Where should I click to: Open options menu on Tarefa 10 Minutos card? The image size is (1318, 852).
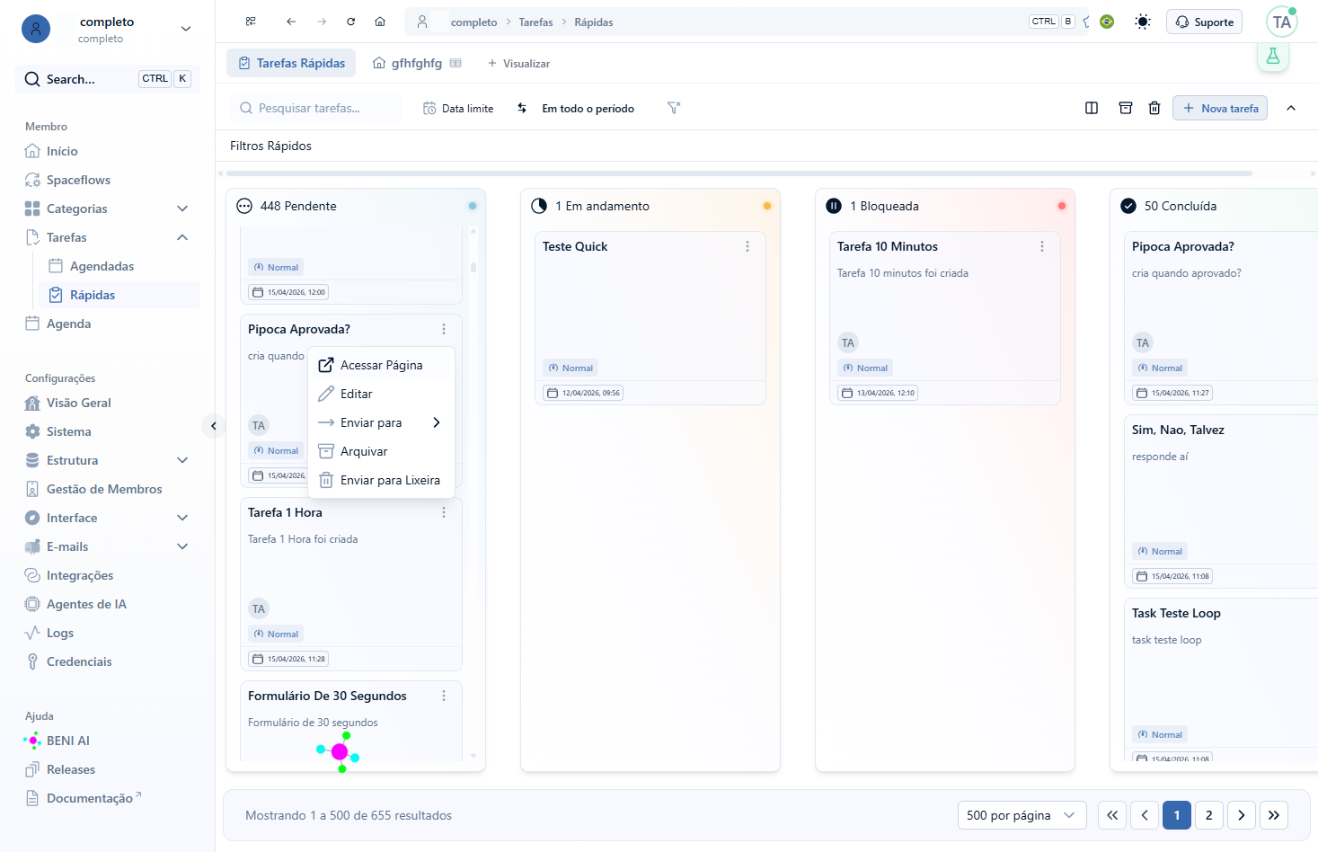1042,246
